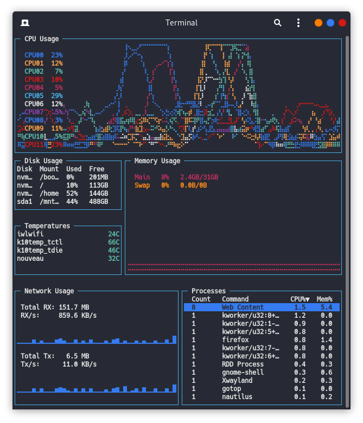Click the sda1 disk row
Image resolution: width=363 pixels, height=423 pixels.
pos(62,202)
